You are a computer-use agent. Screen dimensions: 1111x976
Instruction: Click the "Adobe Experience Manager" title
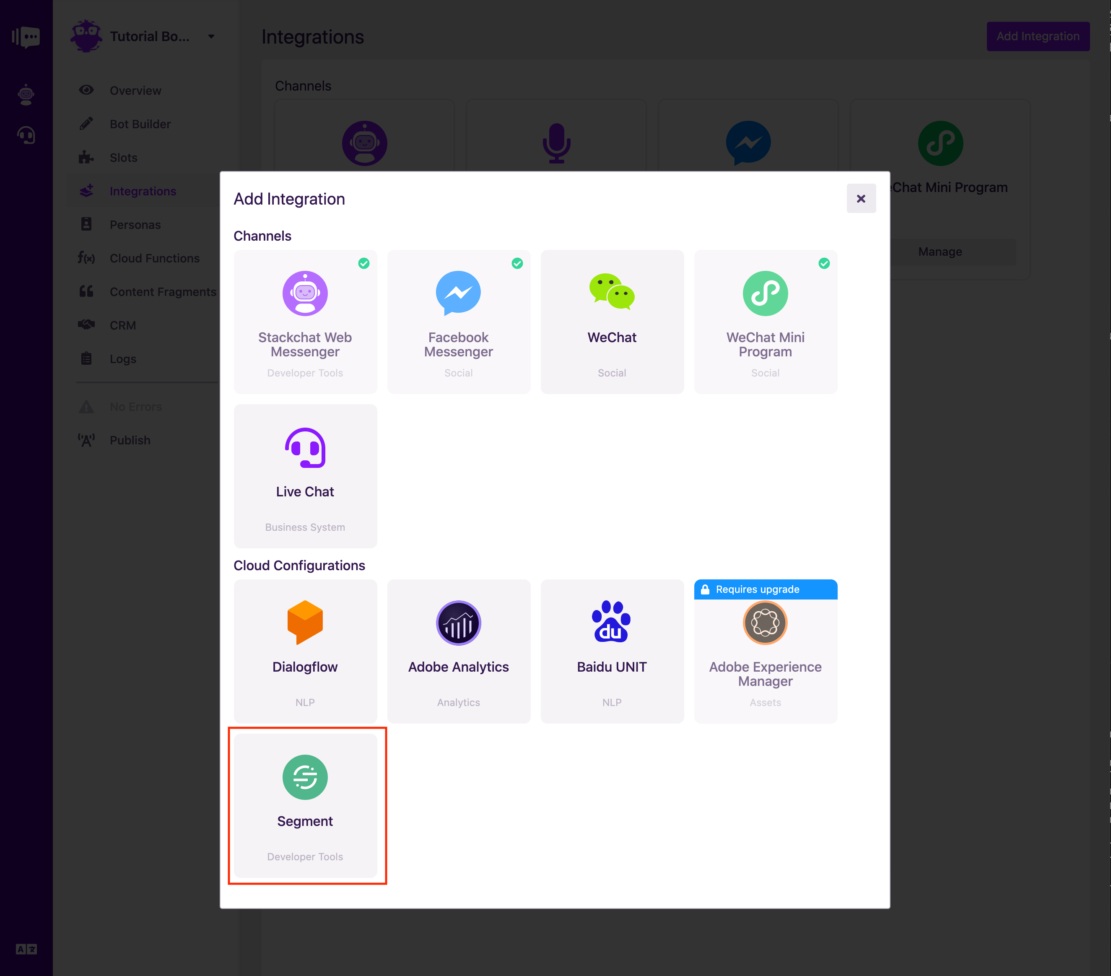[765, 674]
